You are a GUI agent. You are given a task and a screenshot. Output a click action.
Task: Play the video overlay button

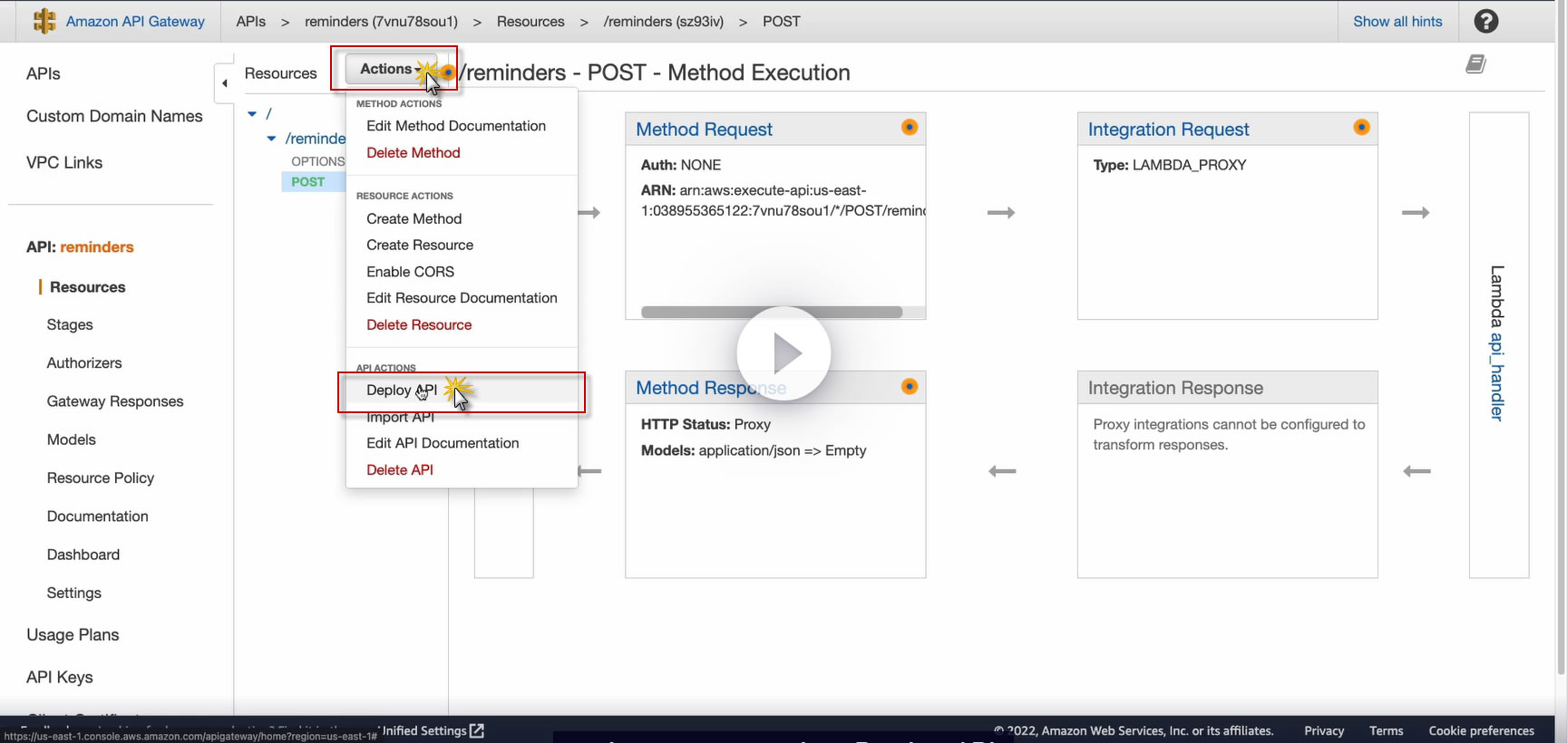point(783,353)
